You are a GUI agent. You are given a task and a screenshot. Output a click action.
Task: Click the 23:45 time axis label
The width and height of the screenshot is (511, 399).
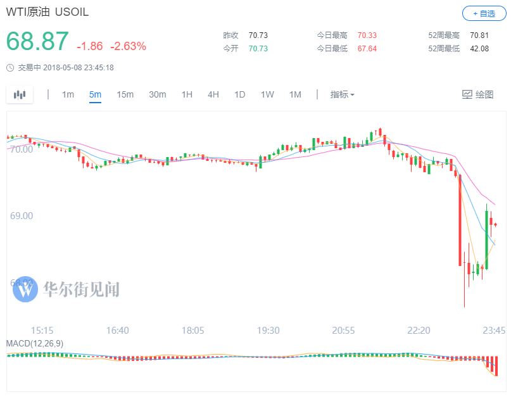pos(494,331)
